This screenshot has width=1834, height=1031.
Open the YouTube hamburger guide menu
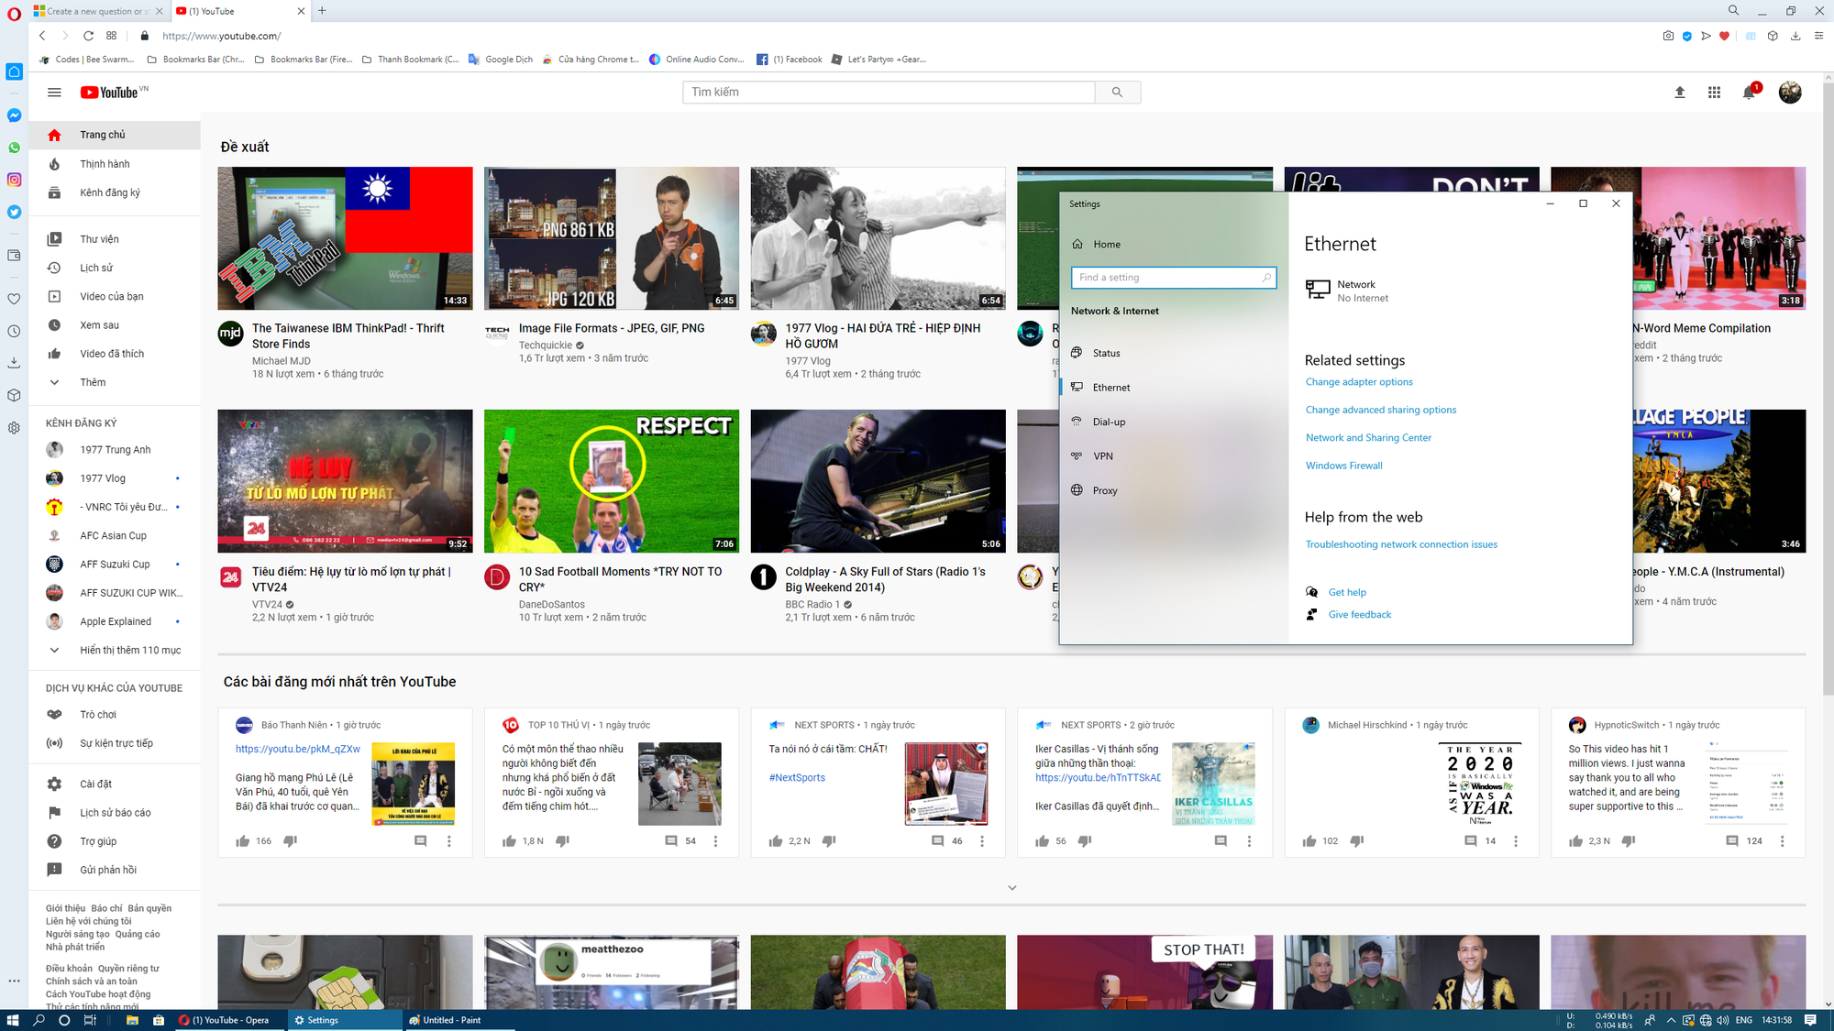tap(54, 93)
